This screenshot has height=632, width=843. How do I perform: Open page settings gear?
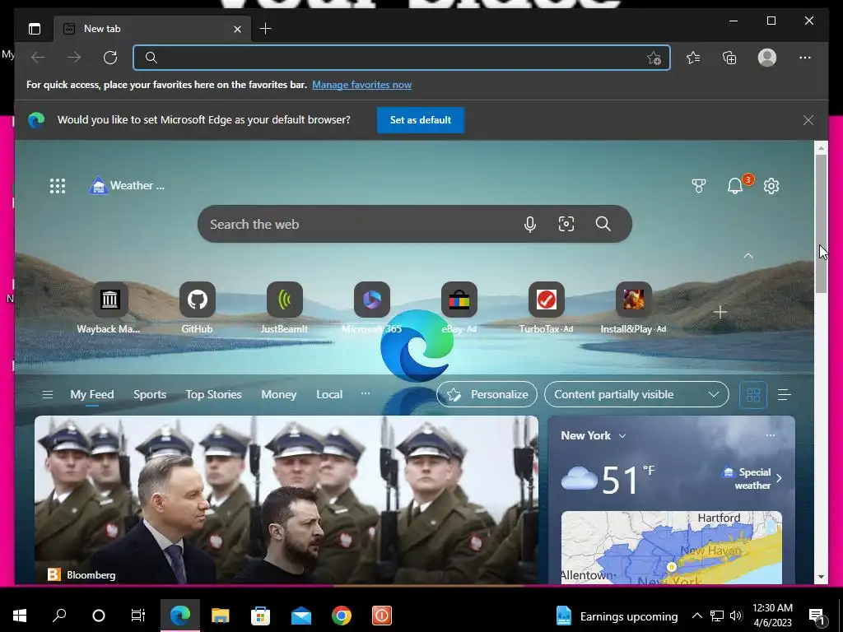[771, 186]
